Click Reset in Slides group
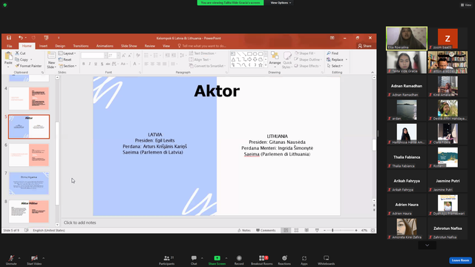 pyautogui.click(x=65, y=59)
